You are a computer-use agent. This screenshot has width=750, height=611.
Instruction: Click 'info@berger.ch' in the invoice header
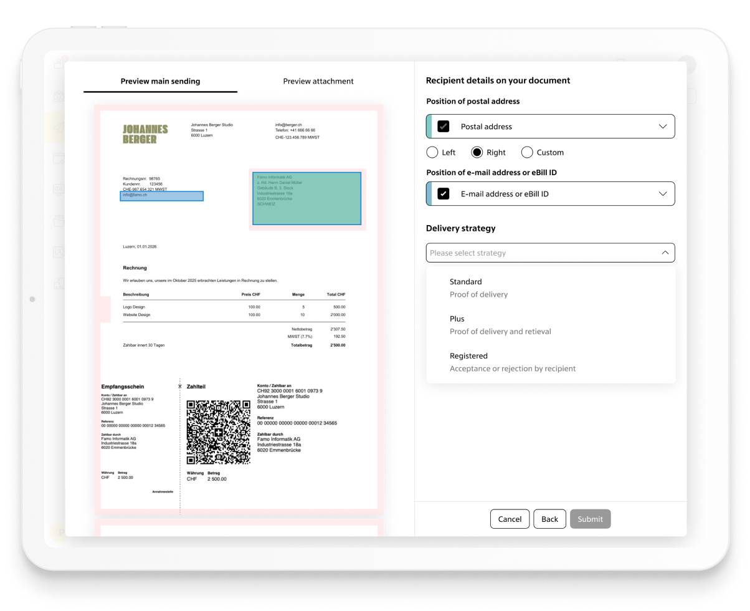tap(288, 125)
